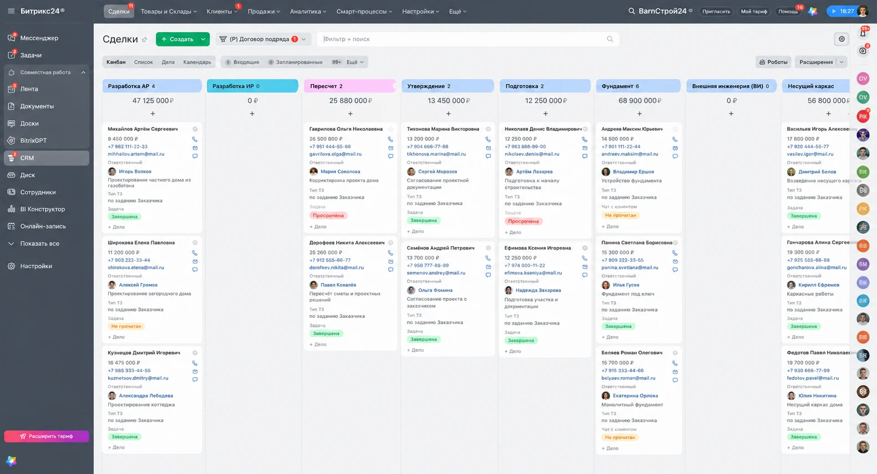Click the Роботы button

pos(773,62)
